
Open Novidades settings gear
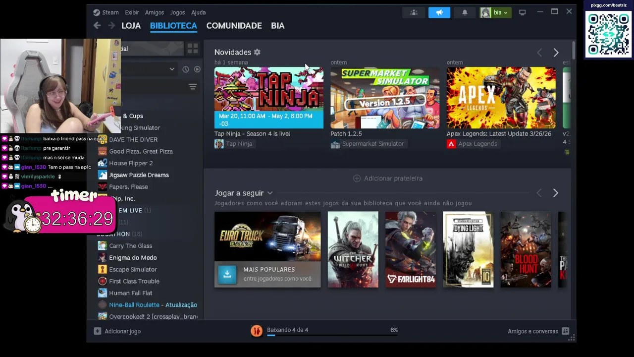click(x=257, y=52)
